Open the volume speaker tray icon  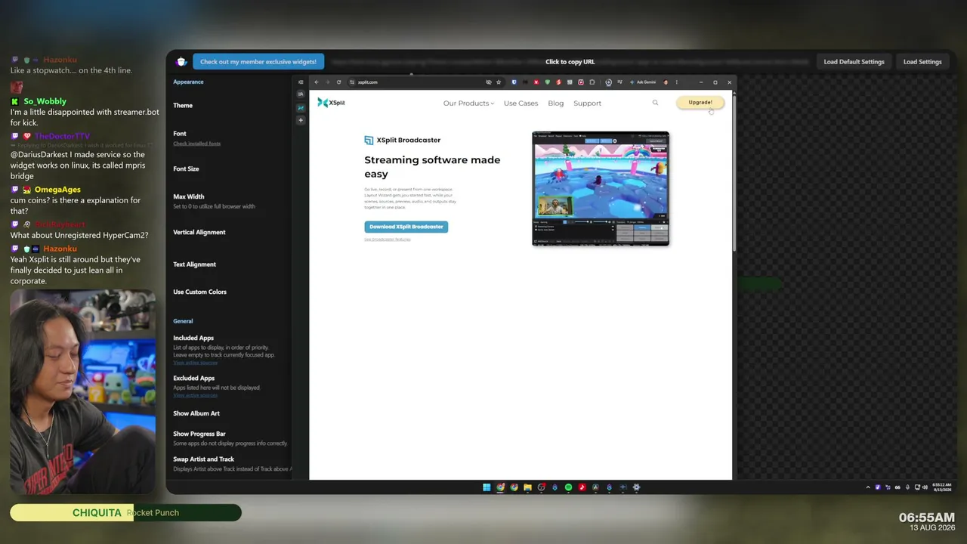[x=925, y=487]
